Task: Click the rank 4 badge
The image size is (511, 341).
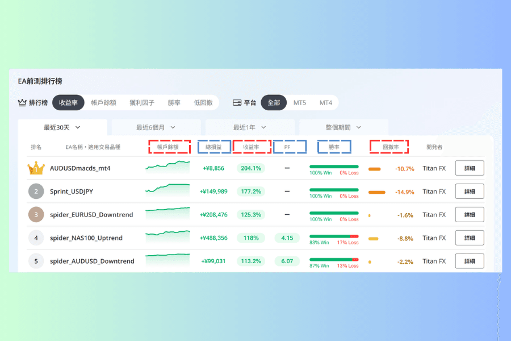Action: coord(36,238)
